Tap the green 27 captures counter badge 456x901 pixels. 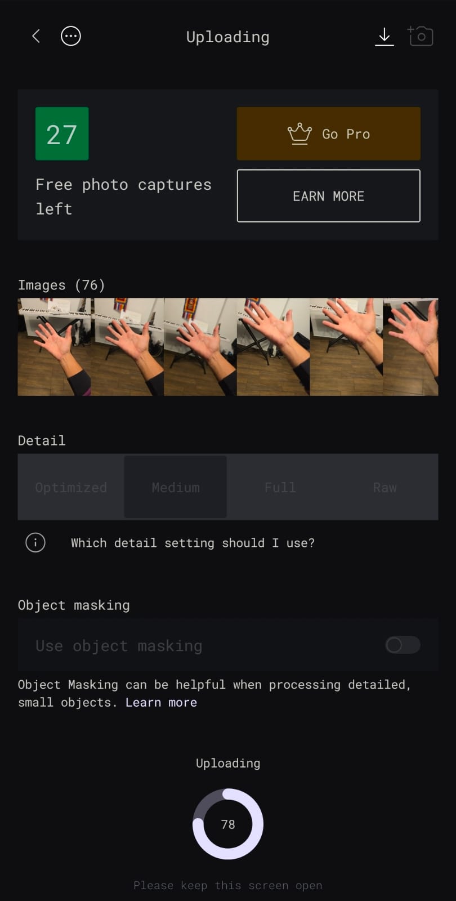coord(62,133)
